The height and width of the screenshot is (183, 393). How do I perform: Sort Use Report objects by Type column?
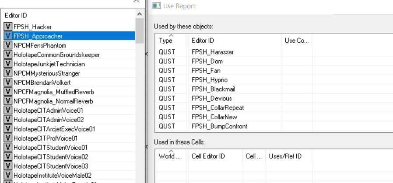pyautogui.click(x=171, y=40)
